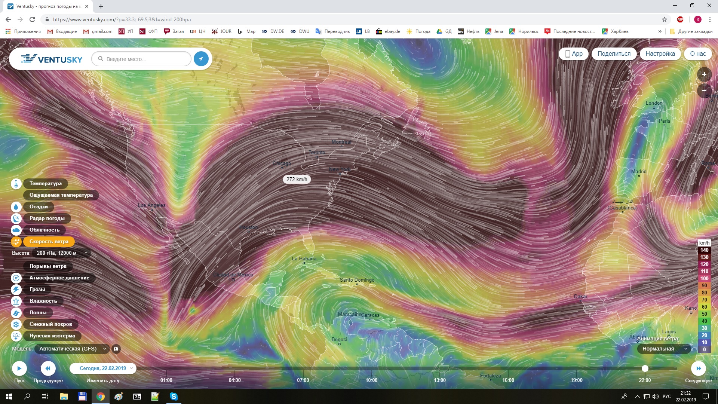The image size is (718, 404).
Task: Click the zero isotherm icon
Action: point(16,336)
